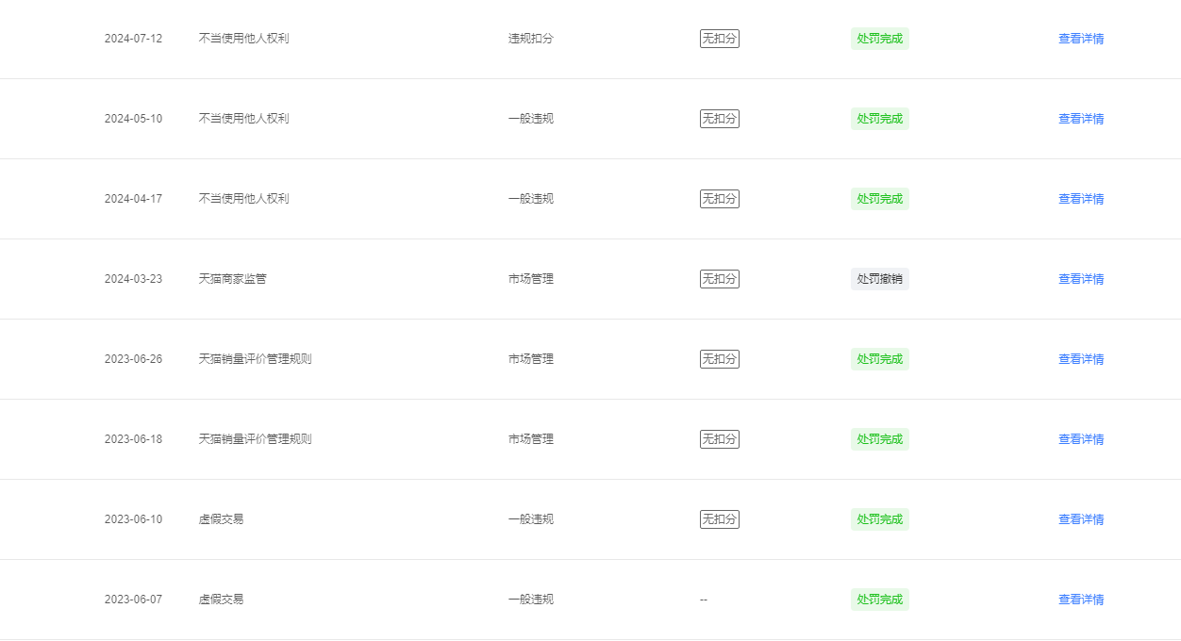The height and width of the screenshot is (641, 1181).
Task: View details of the 2024-03-23 天猫商家监管 record
Action: click(1081, 279)
